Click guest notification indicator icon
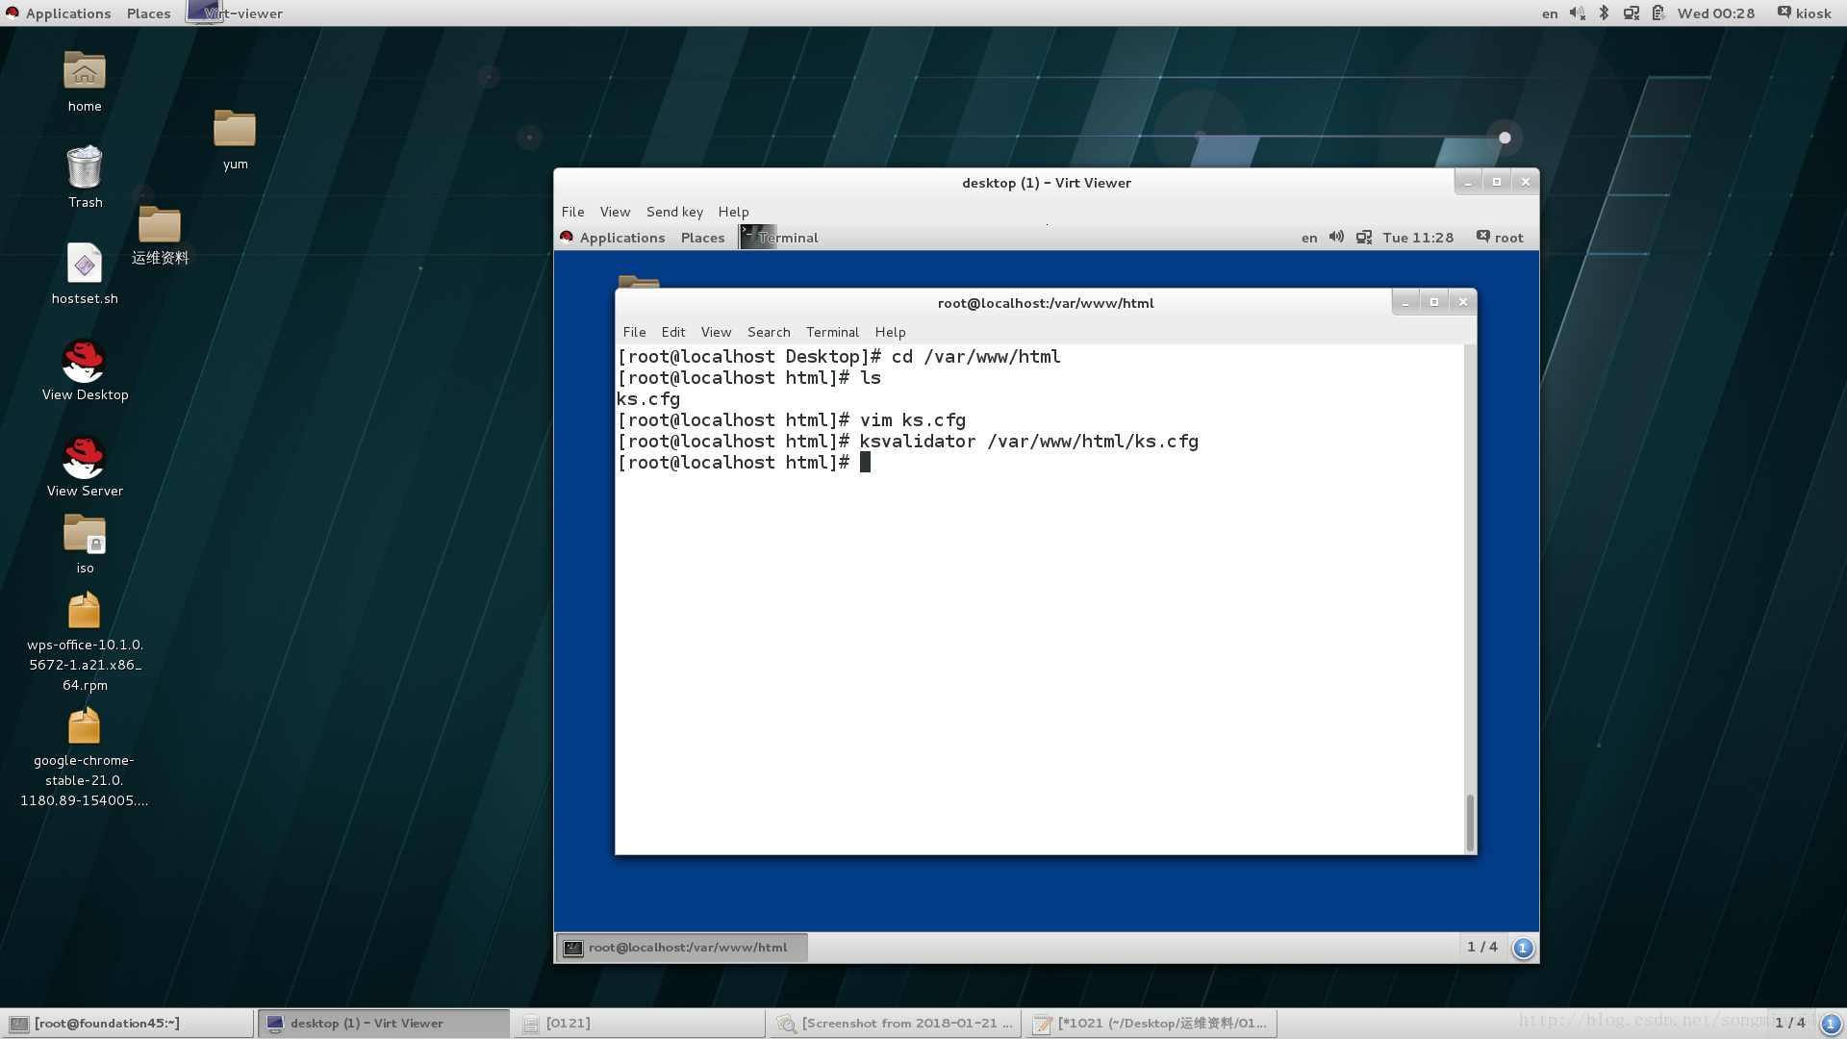The height and width of the screenshot is (1039, 1847). point(1523,948)
